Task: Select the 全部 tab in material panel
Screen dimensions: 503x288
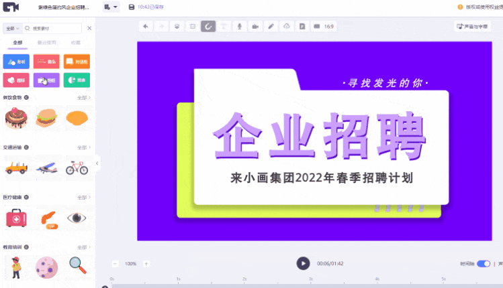Action: [x=17, y=43]
